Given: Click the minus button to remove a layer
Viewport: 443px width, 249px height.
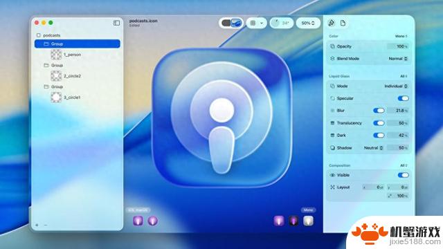Looking at the screenshot, I should pyautogui.click(x=46, y=225).
